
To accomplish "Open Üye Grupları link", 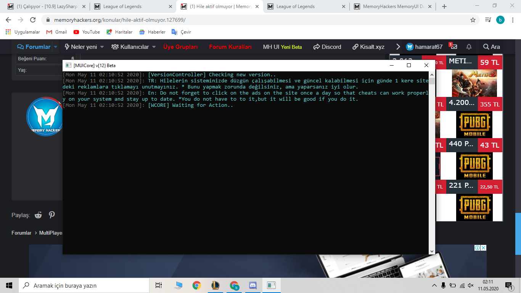I will (180, 47).
